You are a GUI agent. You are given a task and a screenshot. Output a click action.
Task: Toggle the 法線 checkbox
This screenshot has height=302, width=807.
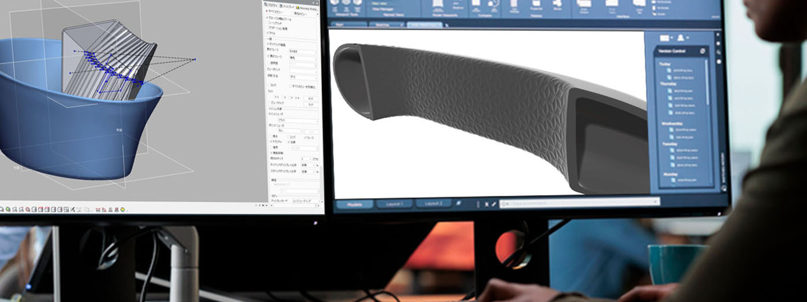(289, 142)
